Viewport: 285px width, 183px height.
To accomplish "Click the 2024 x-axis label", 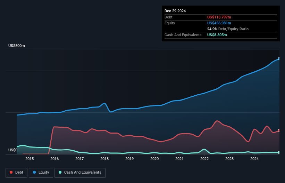I will click(254, 159).
